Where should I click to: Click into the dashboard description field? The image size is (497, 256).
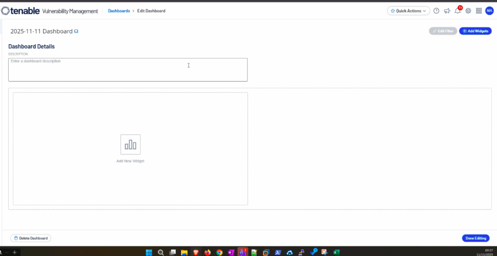(x=128, y=70)
